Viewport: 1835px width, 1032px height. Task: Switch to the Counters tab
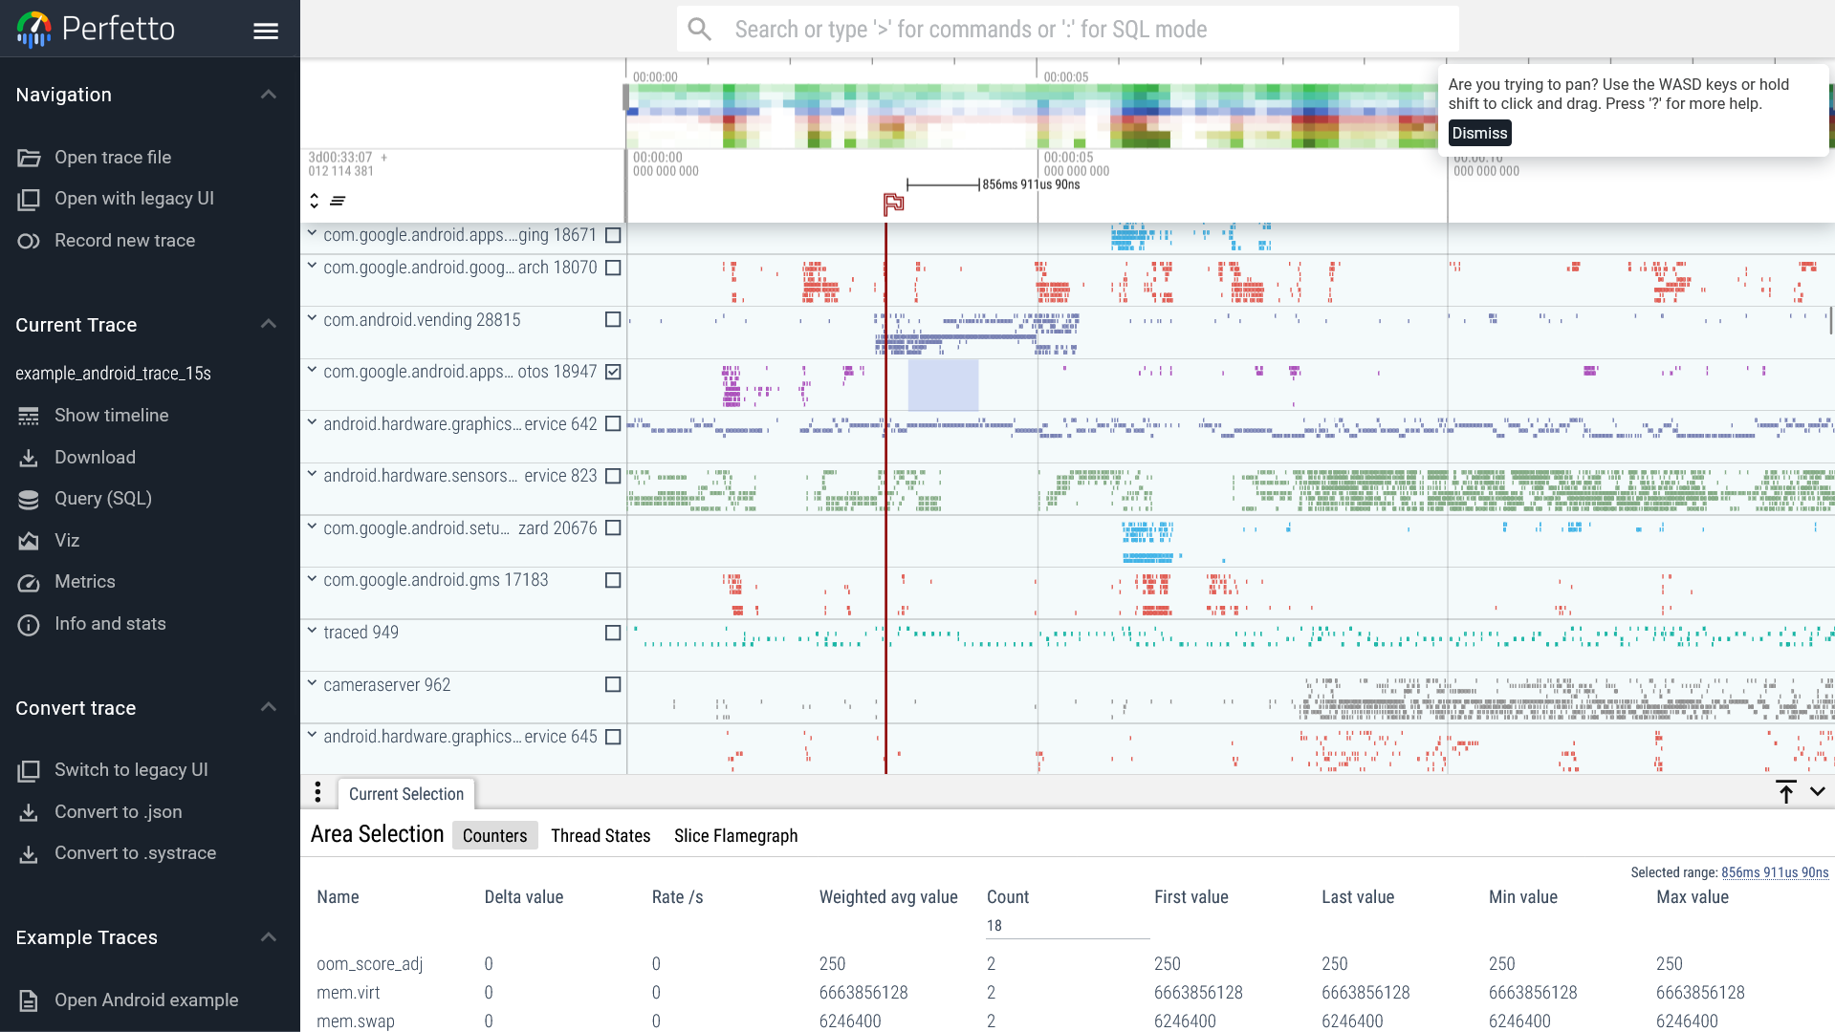[494, 835]
